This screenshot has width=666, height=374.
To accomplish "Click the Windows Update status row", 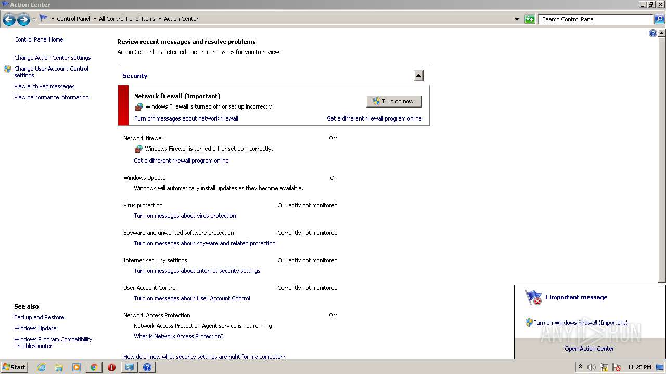I will [x=230, y=178].
